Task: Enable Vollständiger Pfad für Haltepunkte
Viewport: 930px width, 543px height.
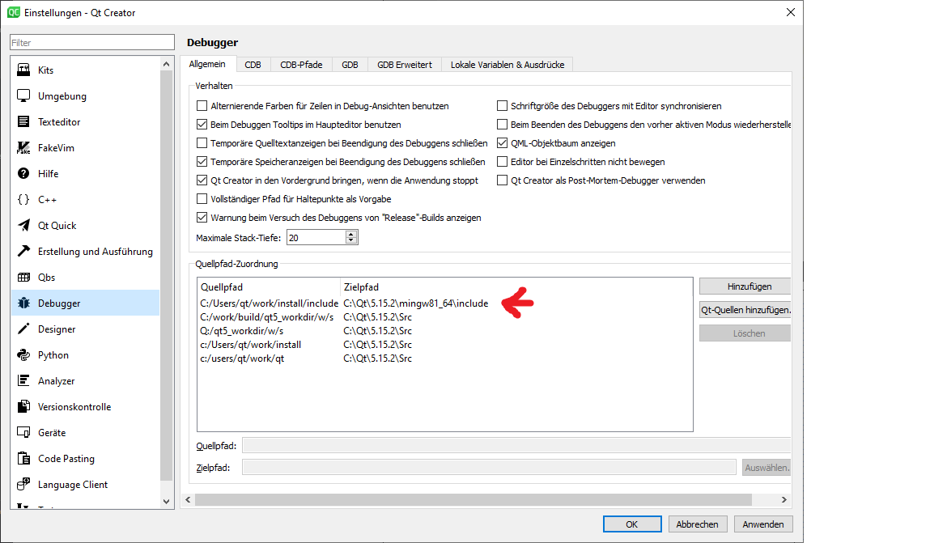Action: coord(202,198)
